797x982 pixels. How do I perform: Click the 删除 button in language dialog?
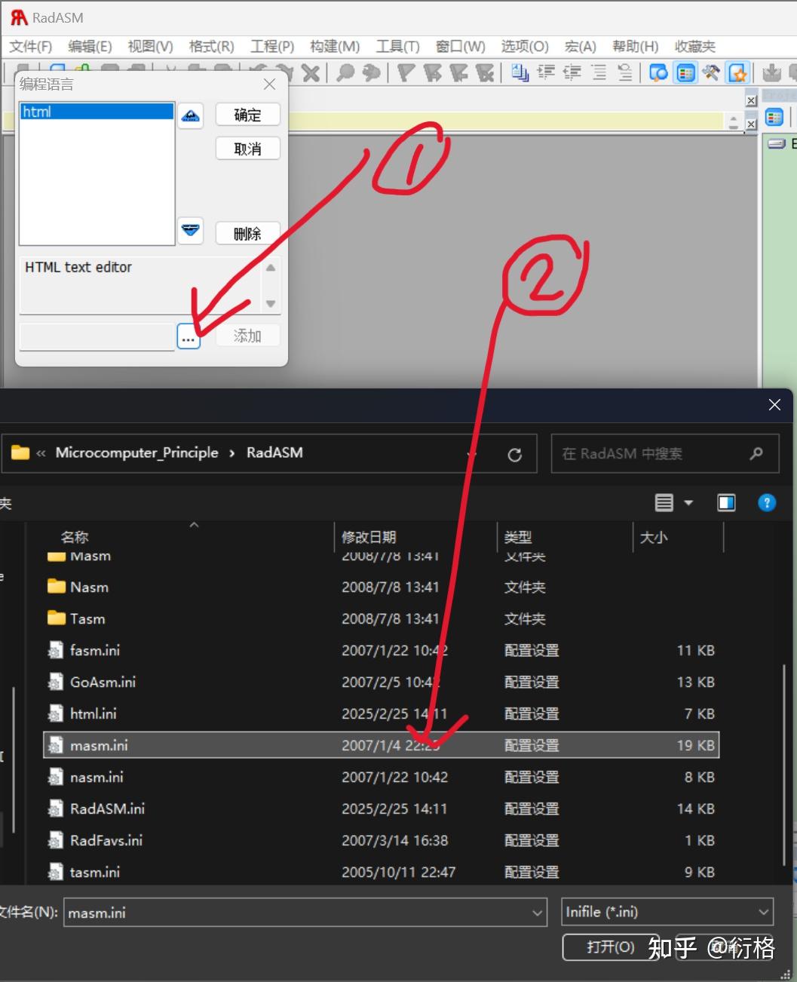[247, 233]
